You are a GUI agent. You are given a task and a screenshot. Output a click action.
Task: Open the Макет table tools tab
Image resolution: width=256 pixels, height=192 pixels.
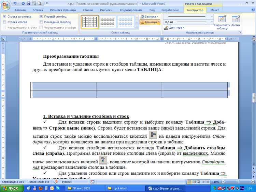[x=215, y=10]
